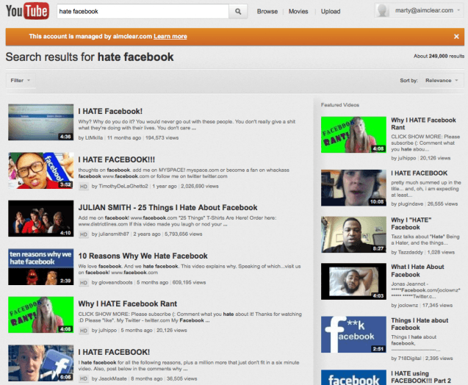Open I HATE FACEBOOK!!! by TimothyDeLaGhetto2 title
468x385 pixels.
116,159
